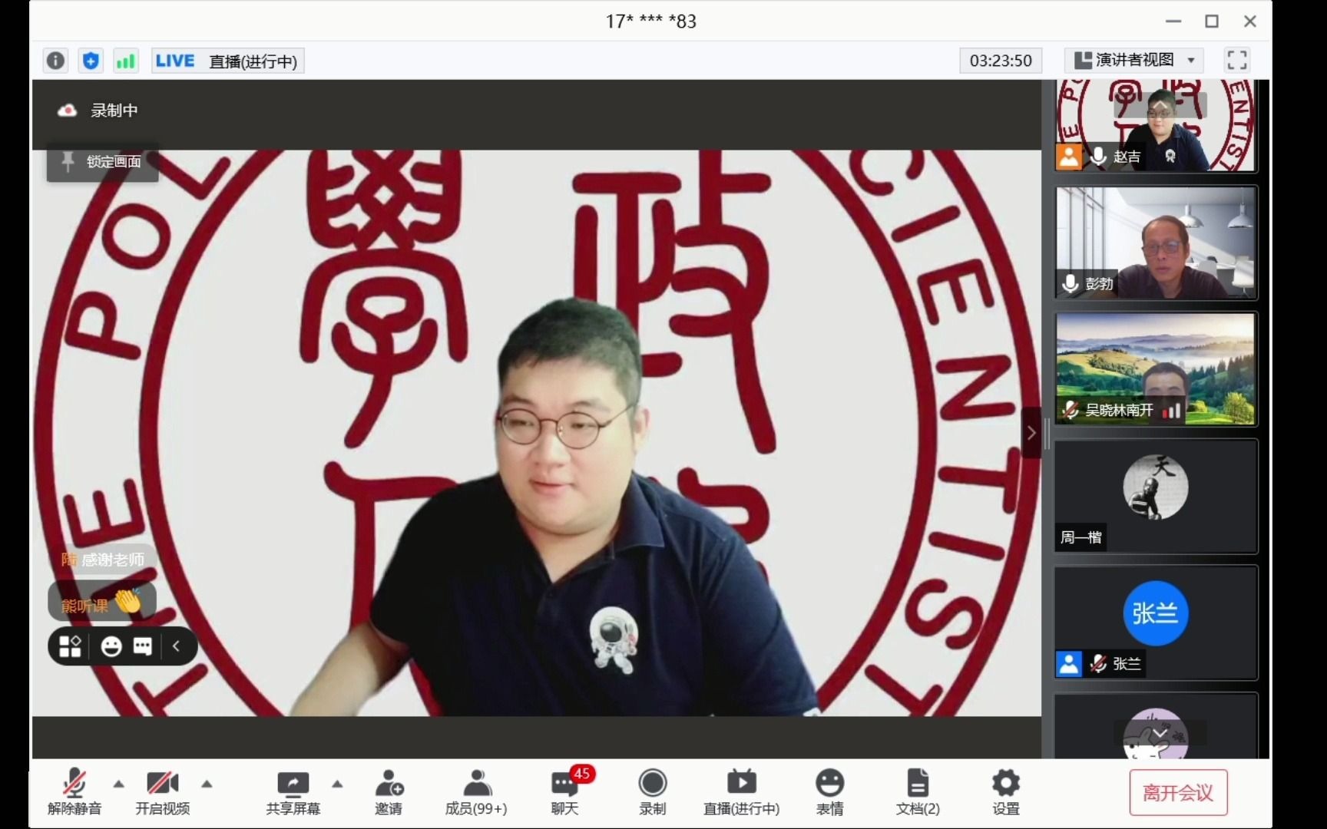Select 吴晓林南开's volume level indicator
Image resolution: width=1327 pixels, height=829 pixels.
coord(1172,411)
